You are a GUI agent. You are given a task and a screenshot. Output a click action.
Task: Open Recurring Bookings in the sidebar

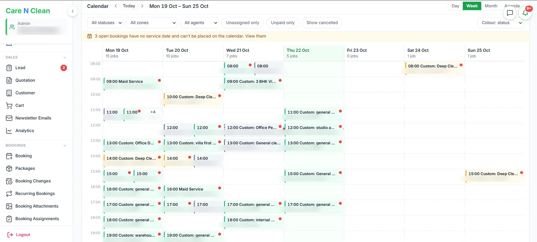[35, 194]
